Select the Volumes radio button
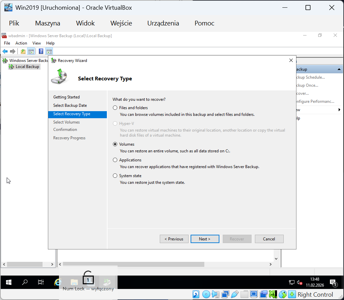The image size is (344, 300). pos(115,144)
